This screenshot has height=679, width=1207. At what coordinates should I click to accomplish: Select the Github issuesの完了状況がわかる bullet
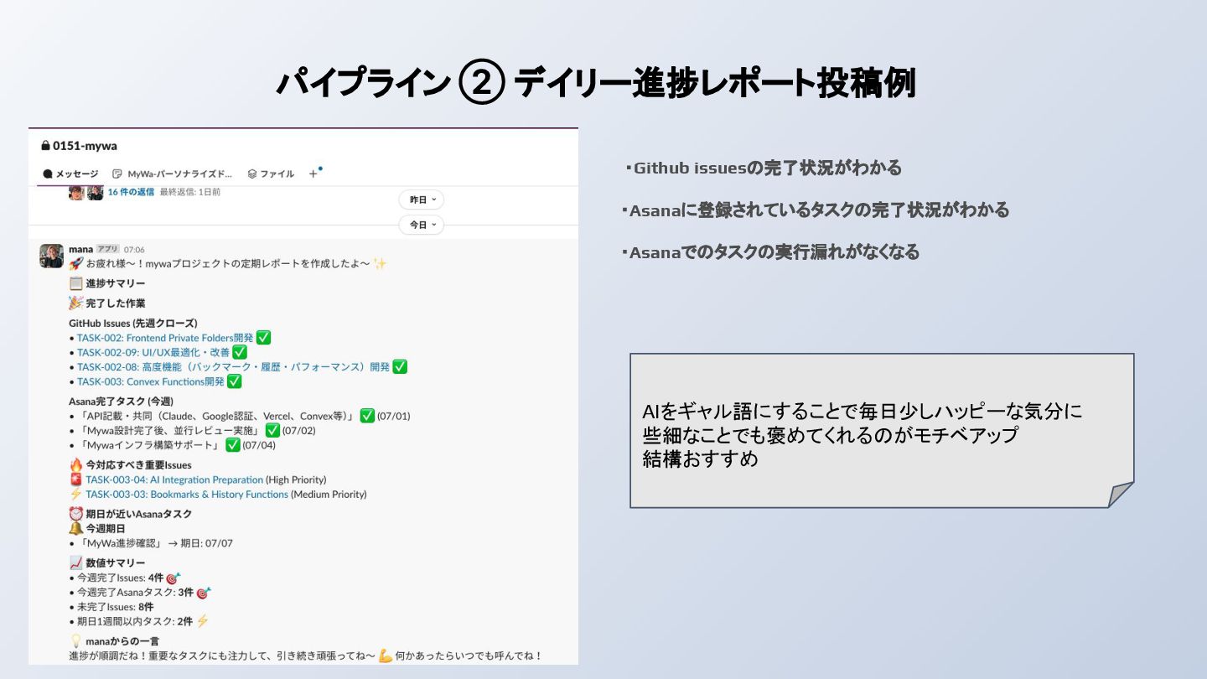pos(763,168)
